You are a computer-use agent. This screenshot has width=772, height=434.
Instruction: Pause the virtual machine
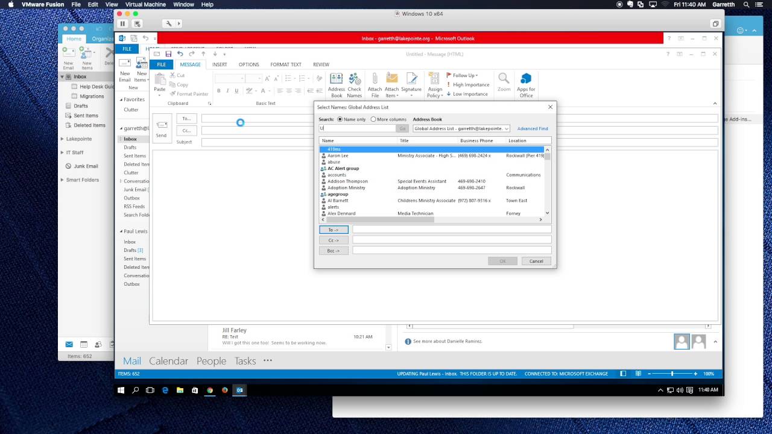tap(122, 24)
